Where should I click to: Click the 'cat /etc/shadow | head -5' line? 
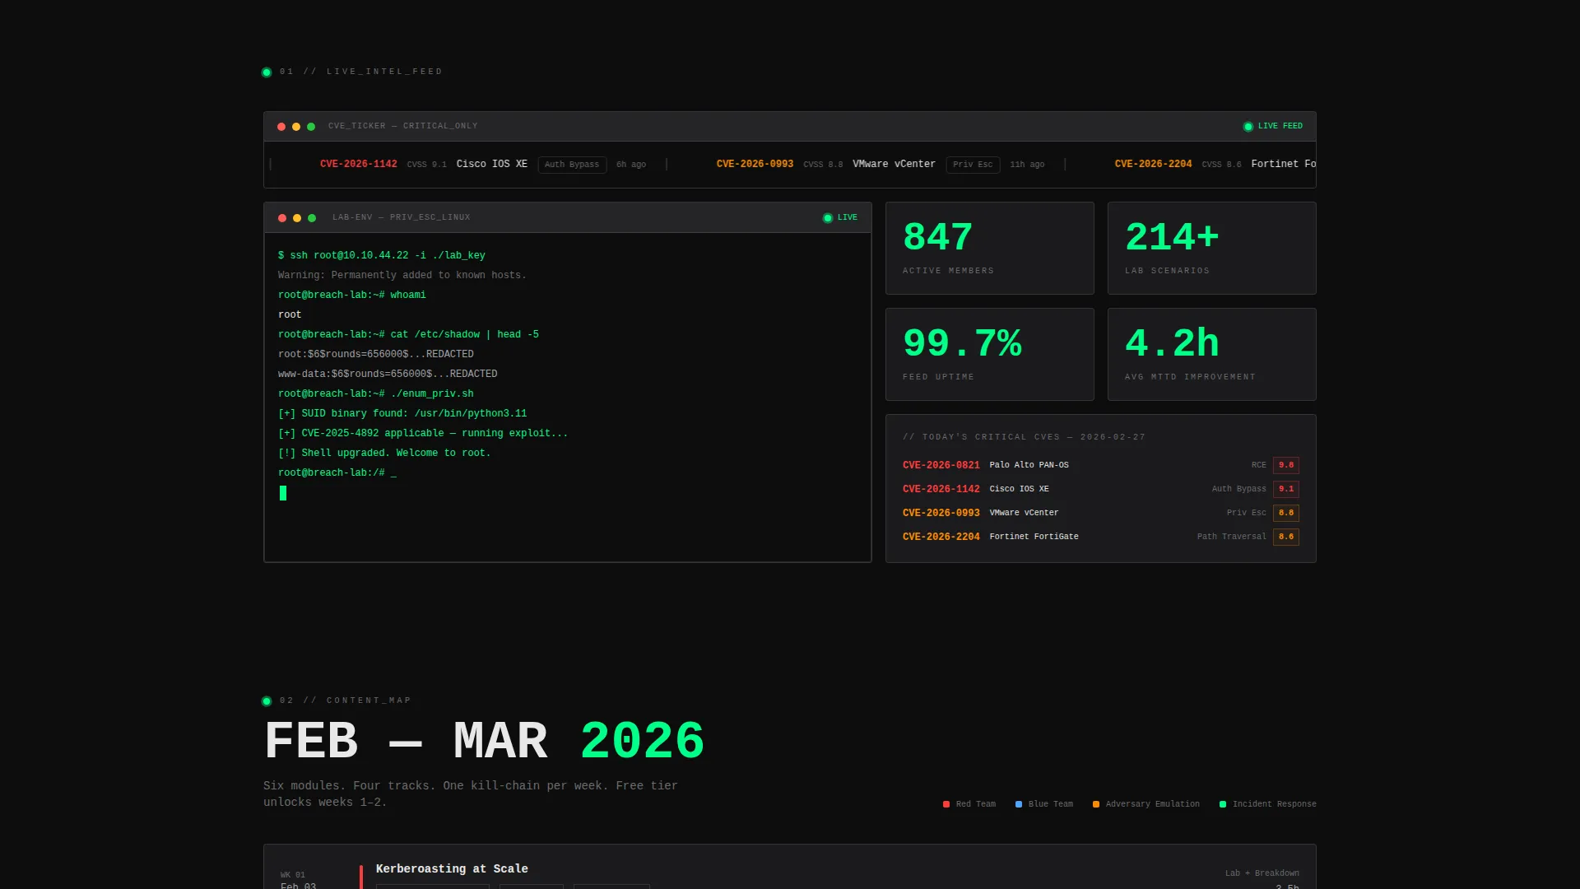coord(408,334)
